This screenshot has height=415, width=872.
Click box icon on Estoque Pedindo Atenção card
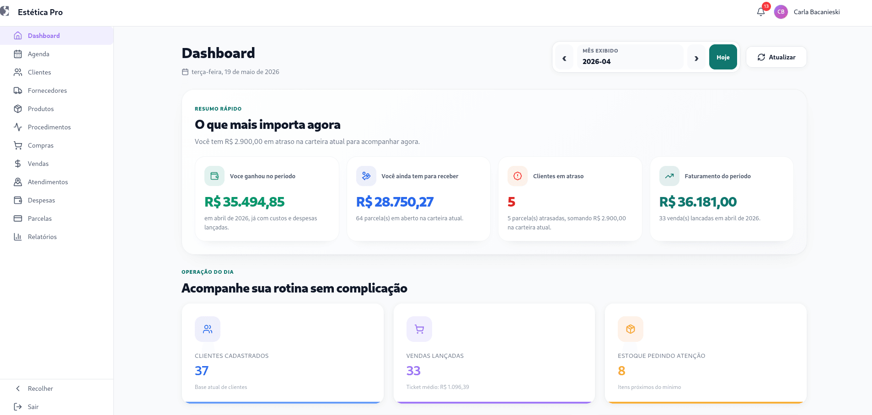pos(631,329)
